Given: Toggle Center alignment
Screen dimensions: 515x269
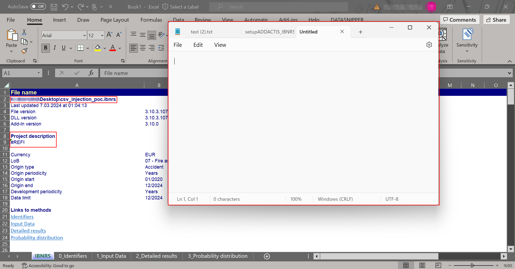Looking at the screenshot, I should 143,48.
